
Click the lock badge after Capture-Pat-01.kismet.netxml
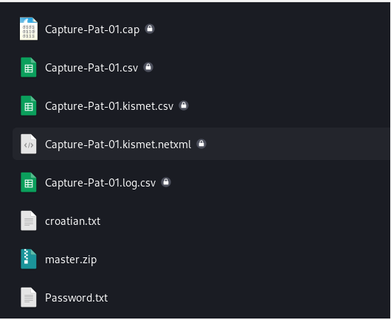[201, 144]
